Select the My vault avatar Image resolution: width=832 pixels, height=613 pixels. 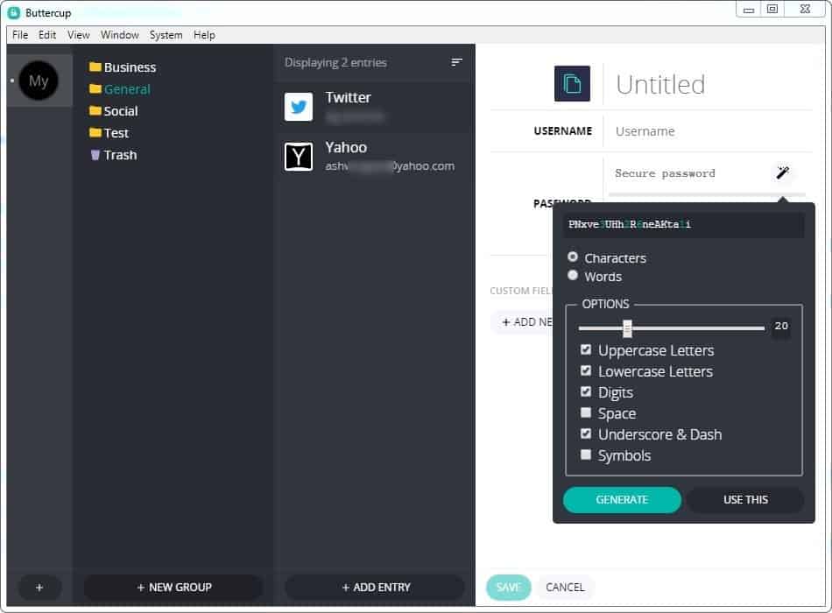pos(39,81)
